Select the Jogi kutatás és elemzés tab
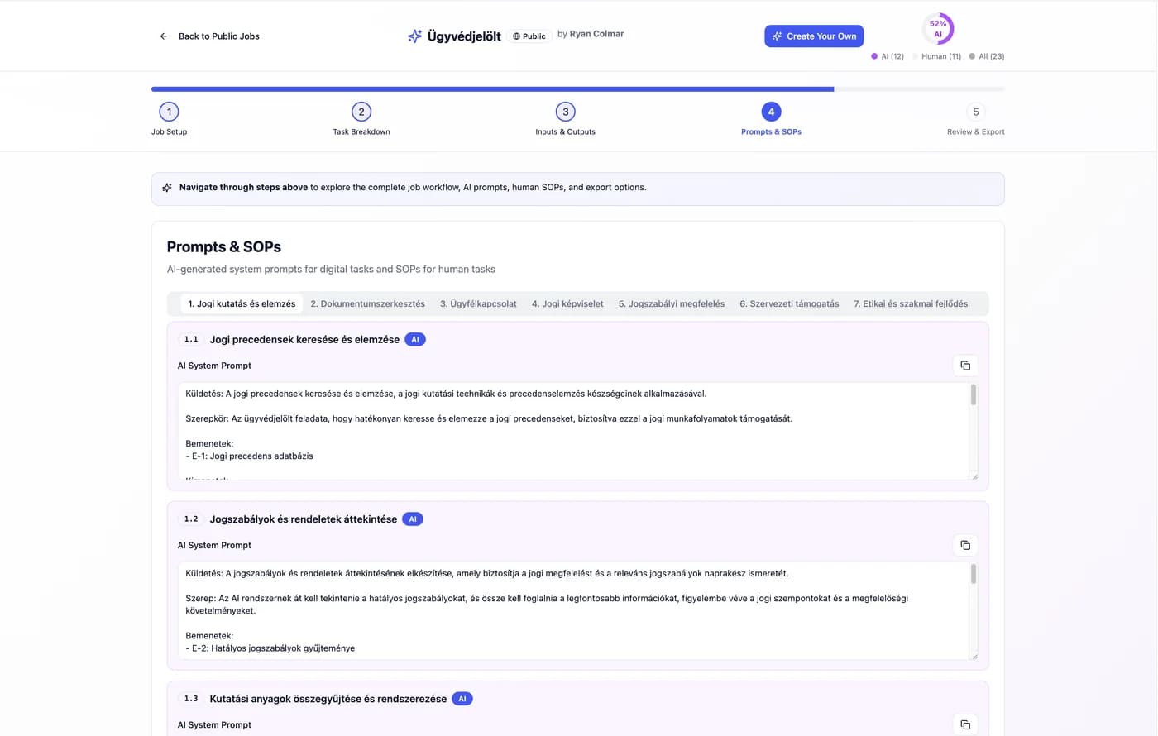The height and width of the screenshot is (736, 1158). tap(242, 303)
